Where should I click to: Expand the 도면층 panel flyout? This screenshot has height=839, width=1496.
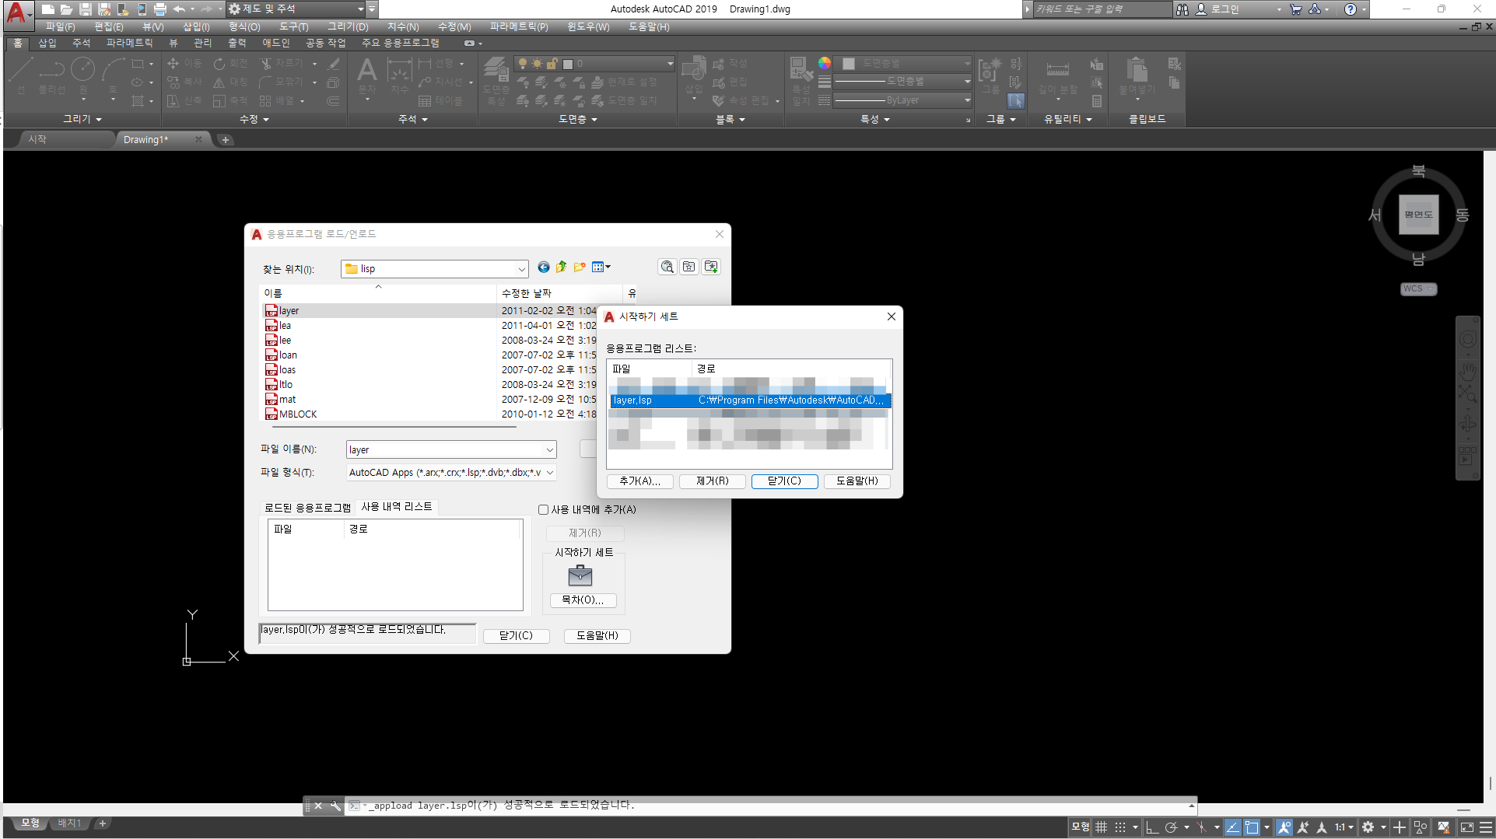pos(577,119)
